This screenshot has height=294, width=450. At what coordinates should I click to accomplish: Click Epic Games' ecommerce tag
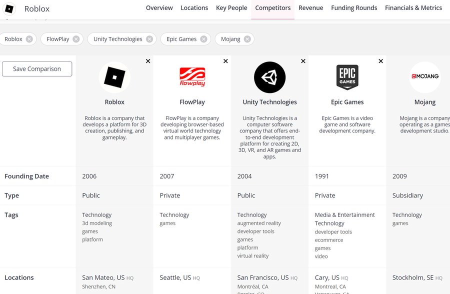pyautogui.click(x=329, y=240)
